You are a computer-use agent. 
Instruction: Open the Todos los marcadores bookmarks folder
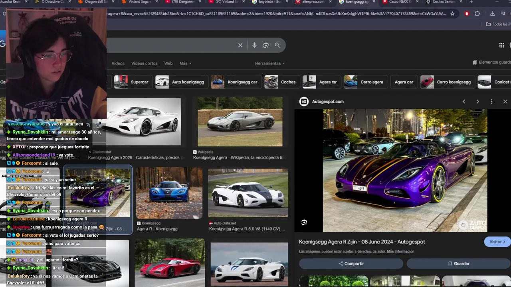pos(498,24)
